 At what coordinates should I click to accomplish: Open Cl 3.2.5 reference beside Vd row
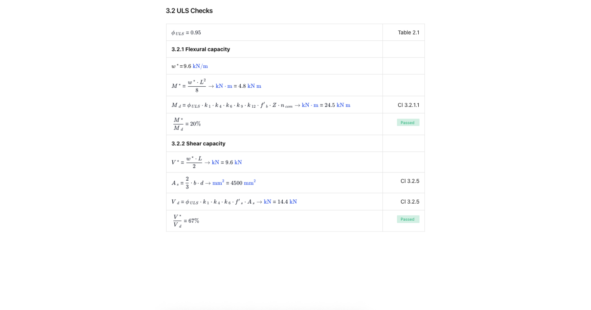(410, 202)
